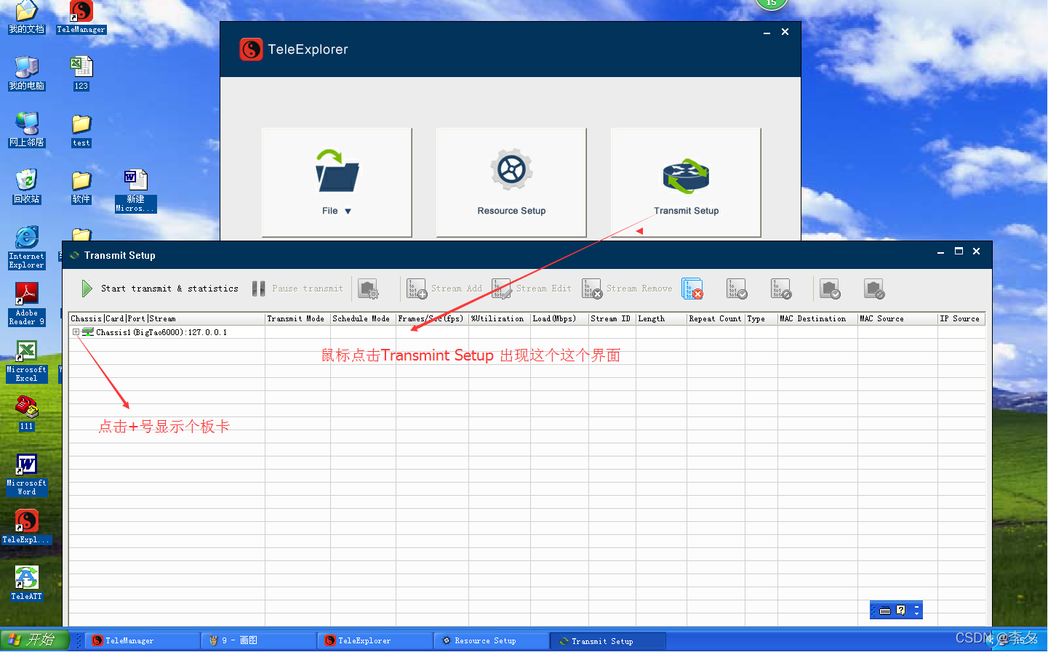Click Transmit Mode column header

[297, 319]
